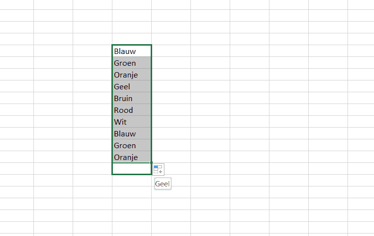Select the empty cell left of Bruin
This screenshot has width=374, height=236.
pyautogui.click(x=92, y=98)
